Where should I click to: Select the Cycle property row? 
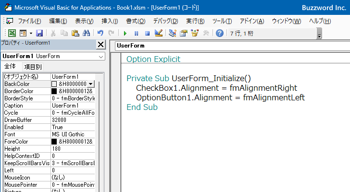pos(50,113)
